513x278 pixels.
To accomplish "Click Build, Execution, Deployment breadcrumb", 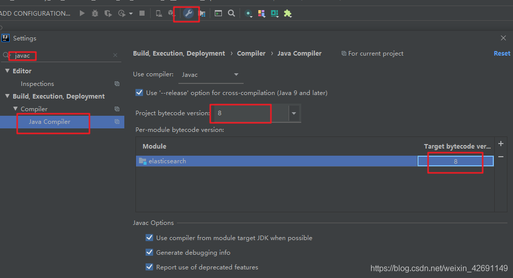I will pyautogui.click(x=179, y=53).
